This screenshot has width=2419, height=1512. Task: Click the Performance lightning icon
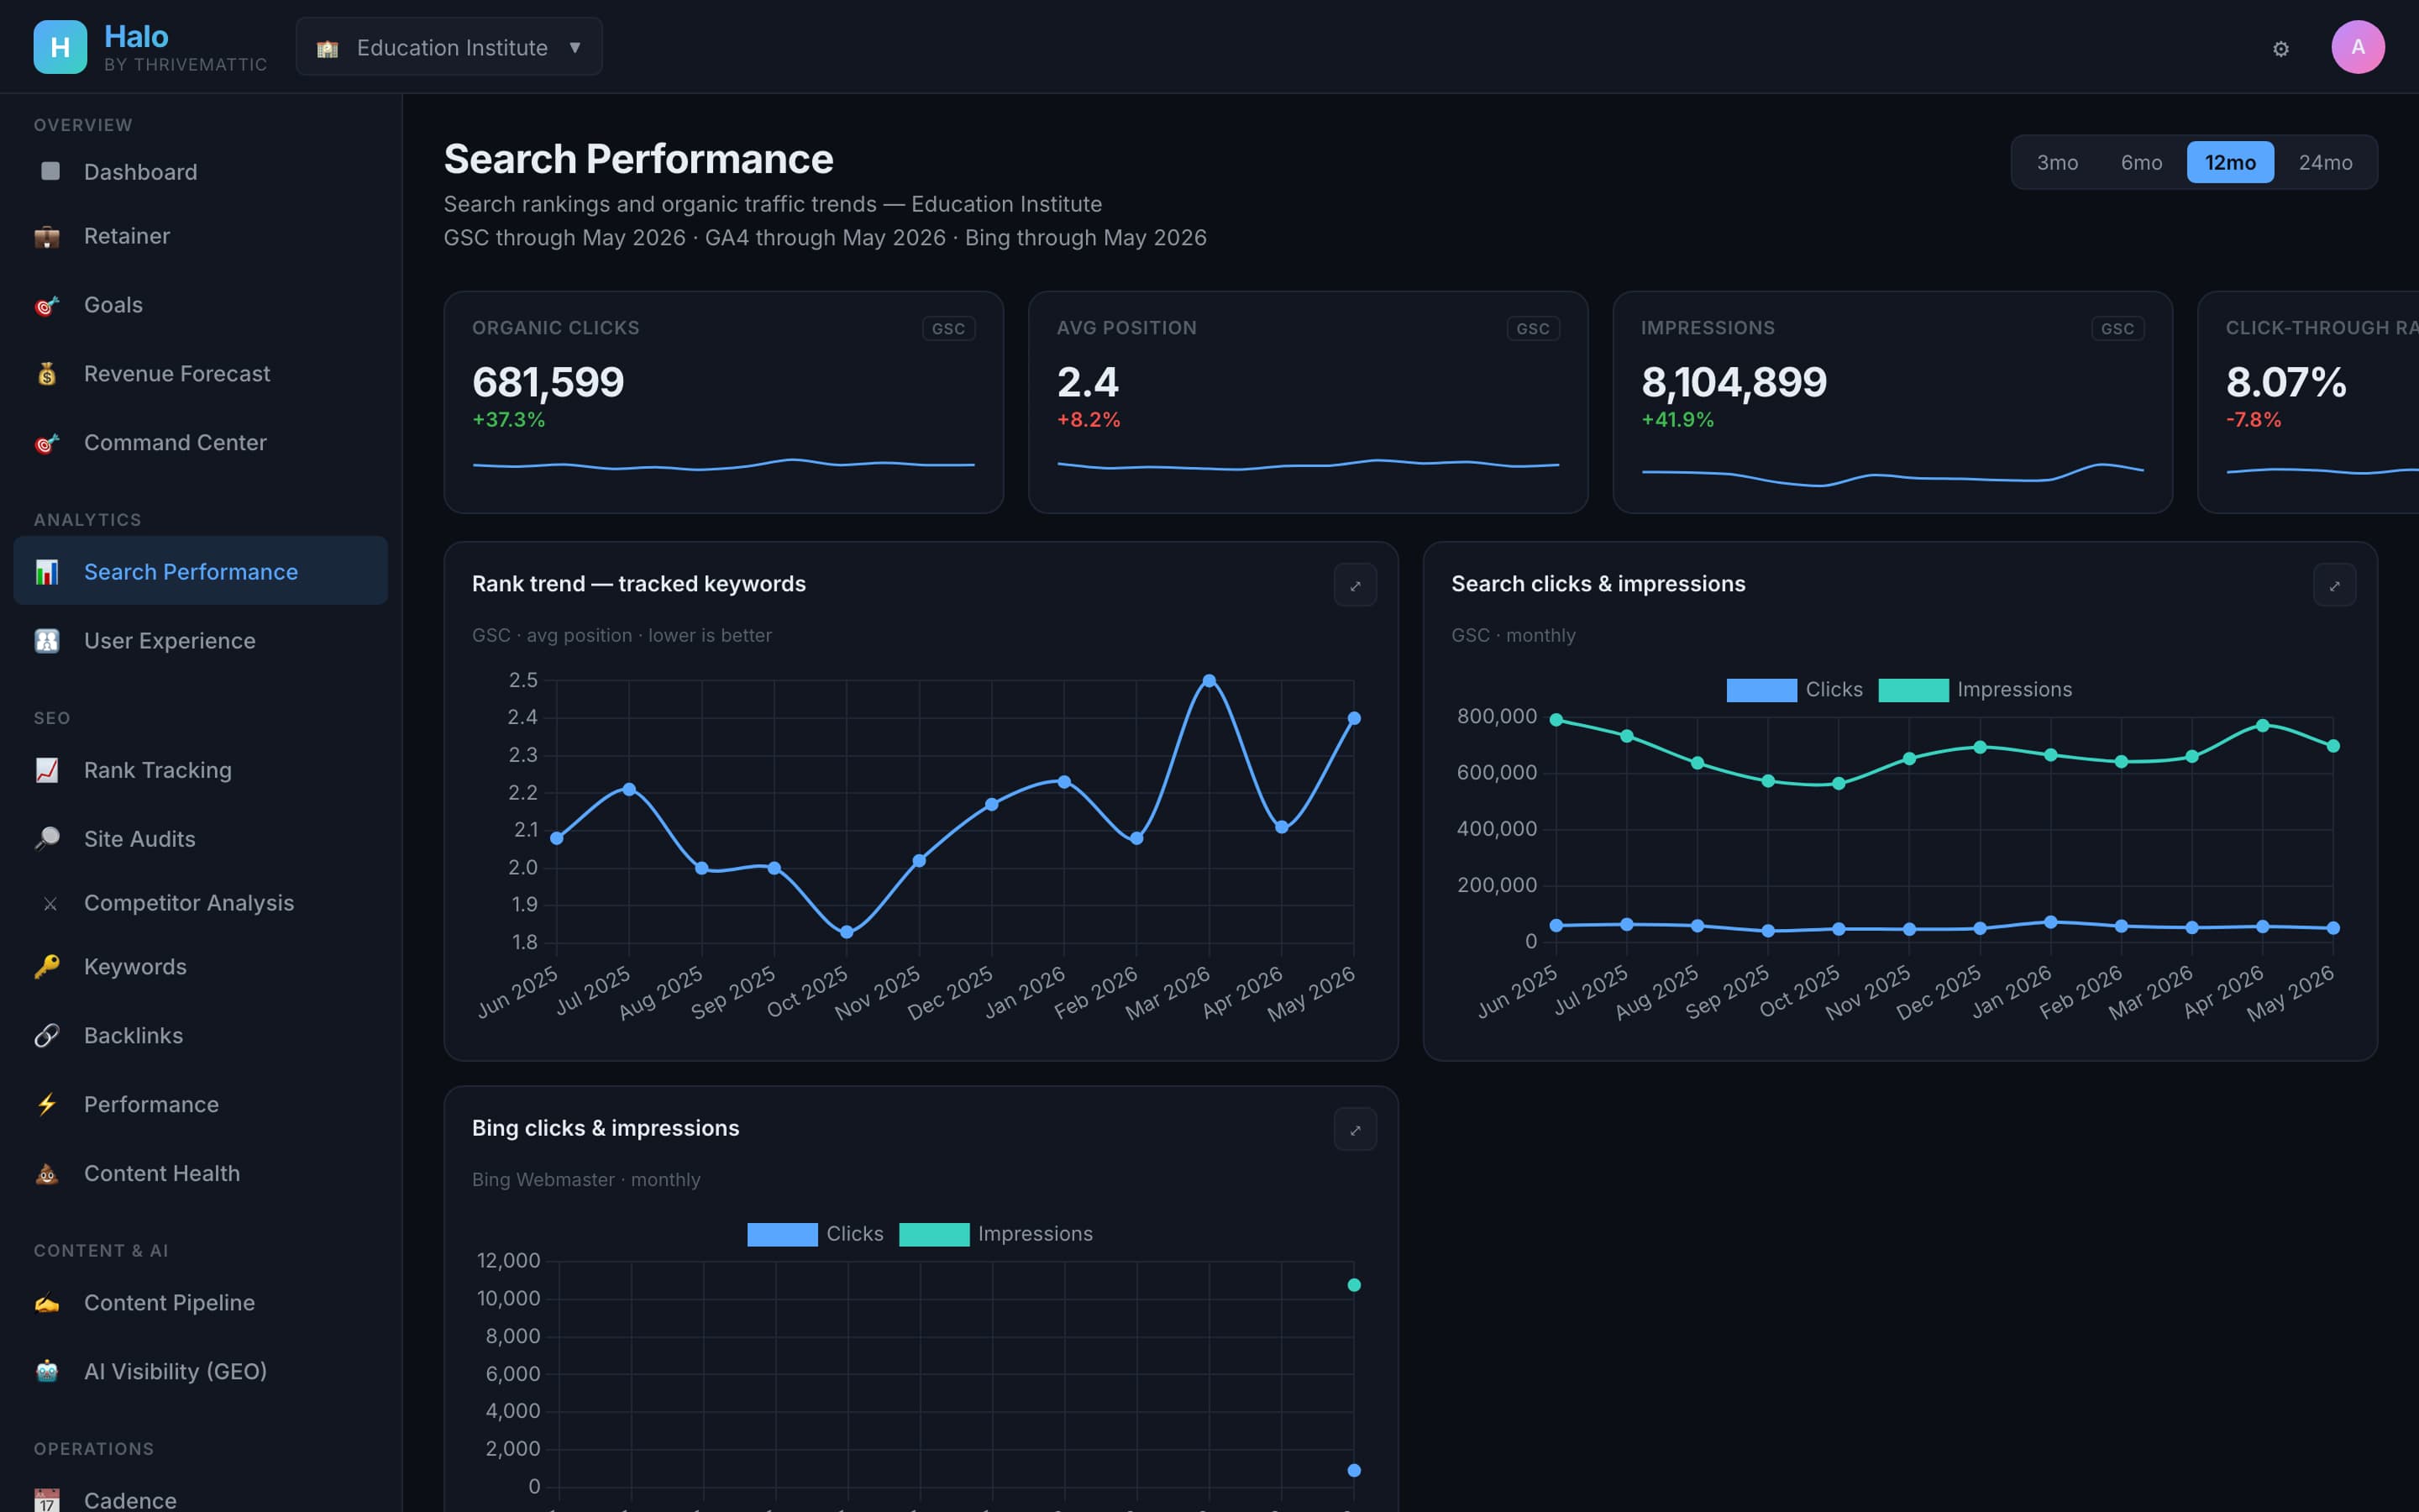[x=47, y=1105]
